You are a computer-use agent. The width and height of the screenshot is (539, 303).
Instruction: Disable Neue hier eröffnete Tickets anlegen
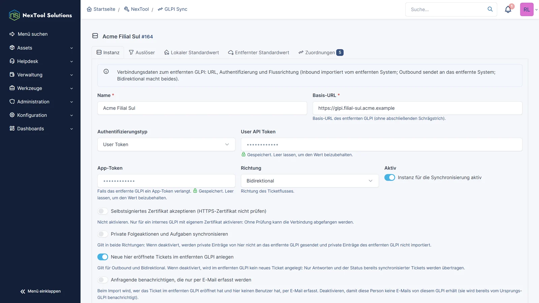(103, 257)
